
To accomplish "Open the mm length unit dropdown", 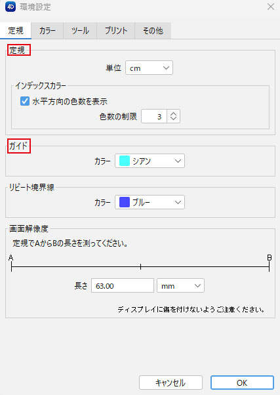I will click(x=180, y=285).
